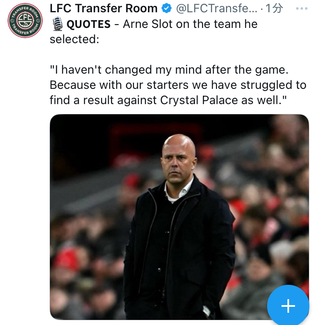Click the microphone emoji before QUOTES
The height and width of the screenshot is (325, 317).
pyautogui.click(x=57, y=24)
